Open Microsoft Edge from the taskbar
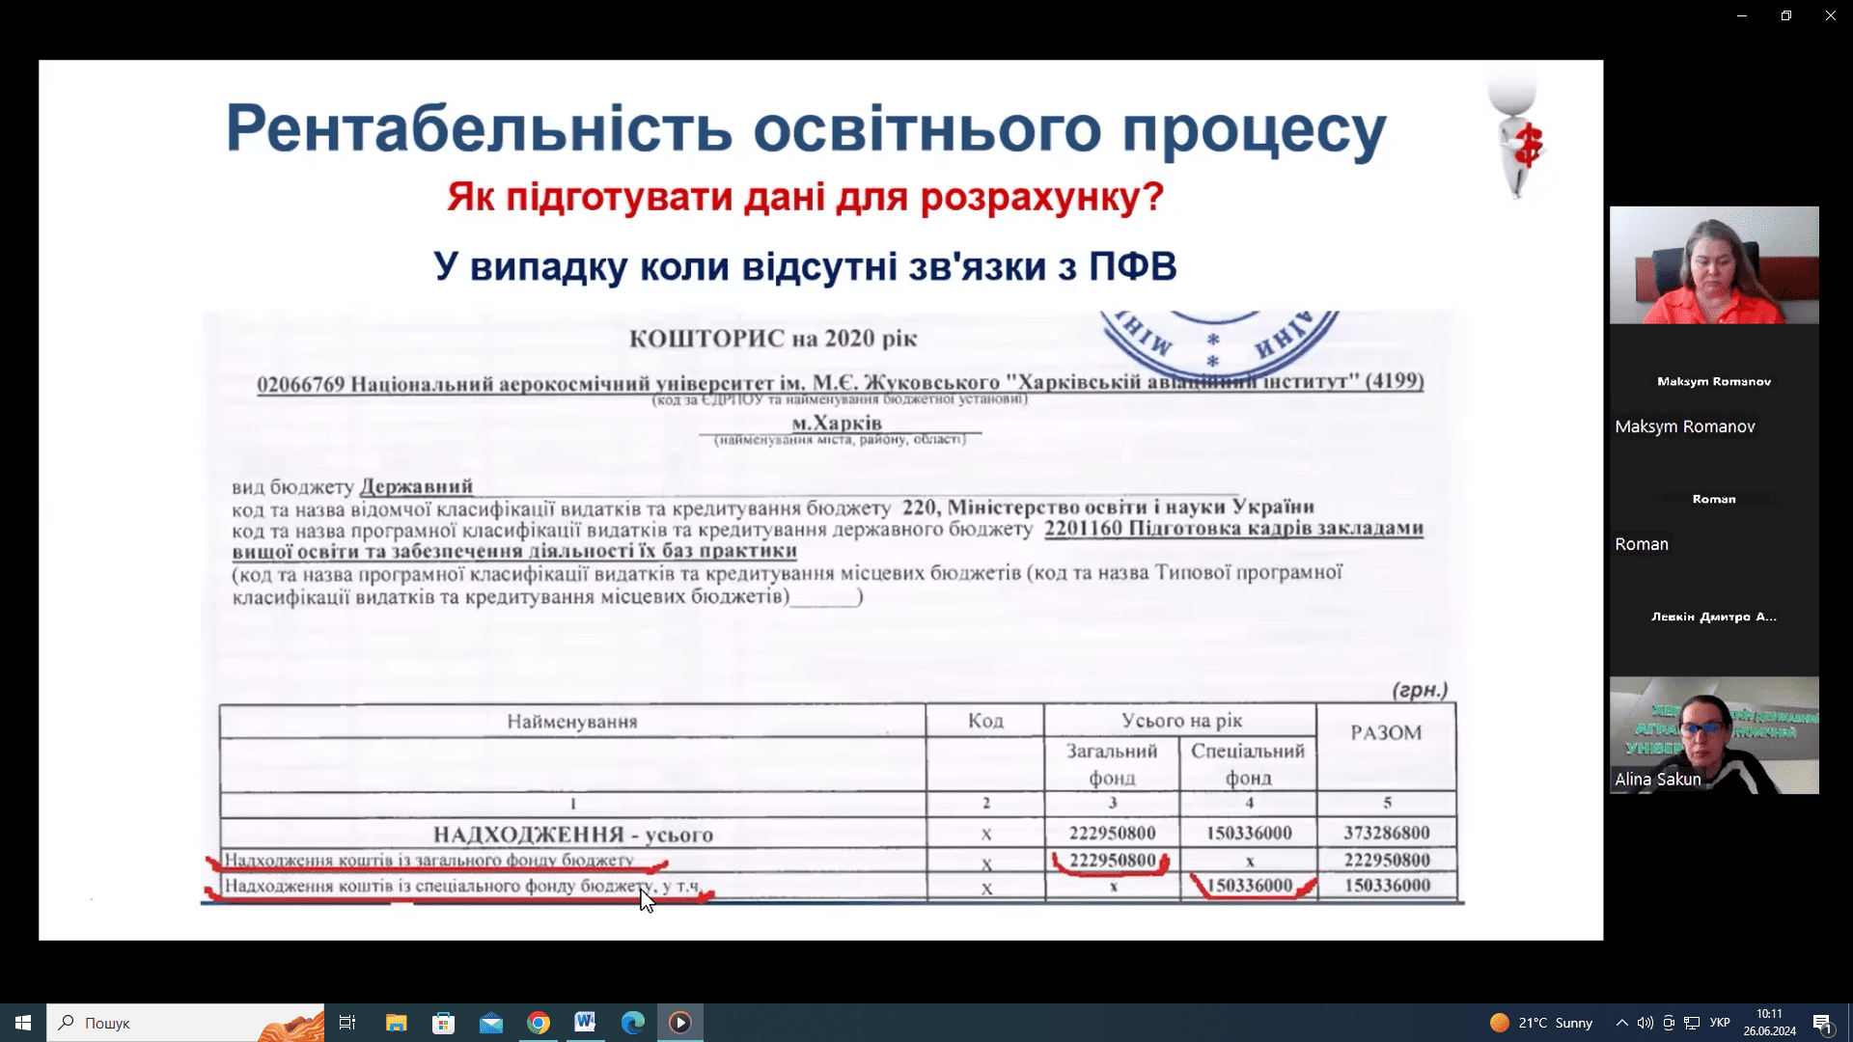 point(632,1023)
